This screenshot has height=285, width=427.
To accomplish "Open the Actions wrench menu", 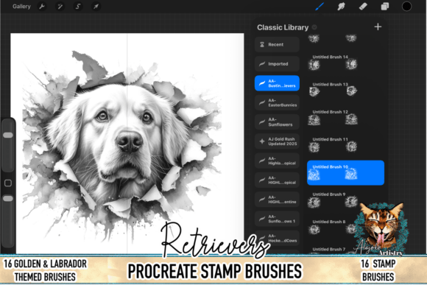I will [x=42, y=7].
